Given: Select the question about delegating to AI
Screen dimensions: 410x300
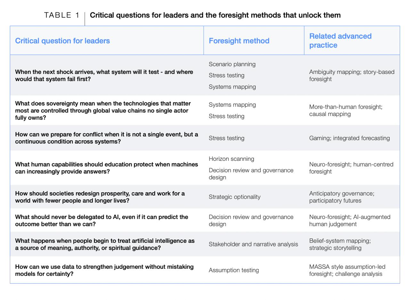Looking at the screenshot, I should pyautogui.click(x=102, y=220).
